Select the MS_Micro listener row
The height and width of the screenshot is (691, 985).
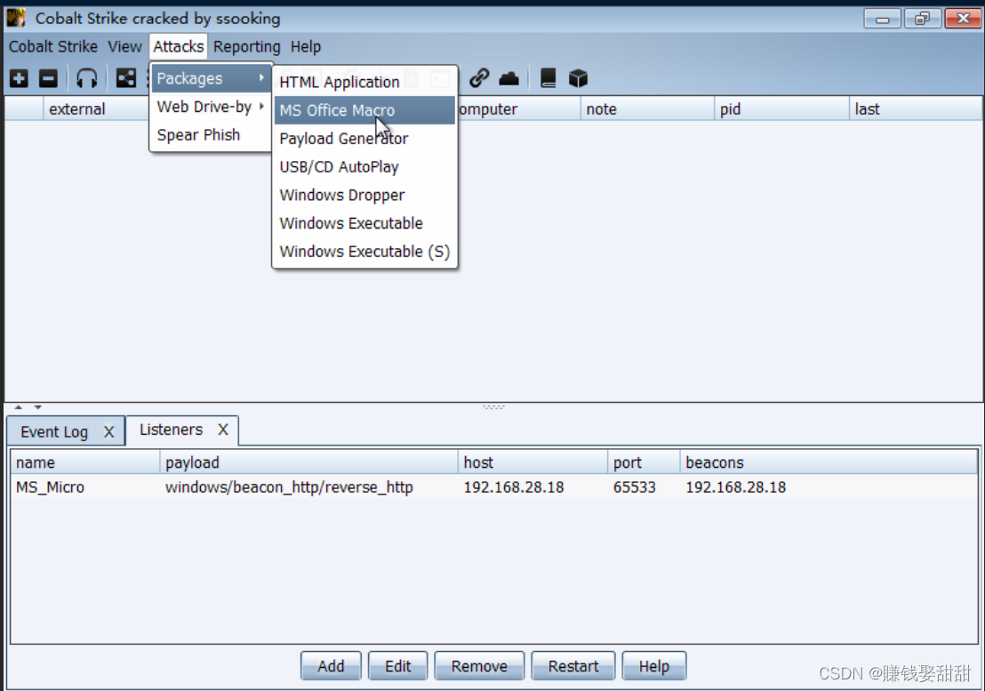pos(493,486)
